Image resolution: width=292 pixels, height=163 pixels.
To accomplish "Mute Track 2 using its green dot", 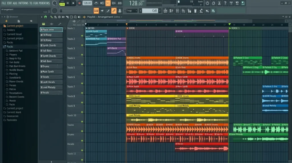I will 82,45.
